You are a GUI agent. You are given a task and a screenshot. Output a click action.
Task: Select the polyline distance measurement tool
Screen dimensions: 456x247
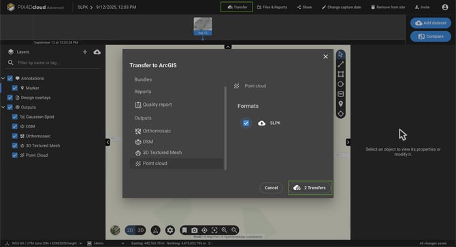(x=340, y=64)
